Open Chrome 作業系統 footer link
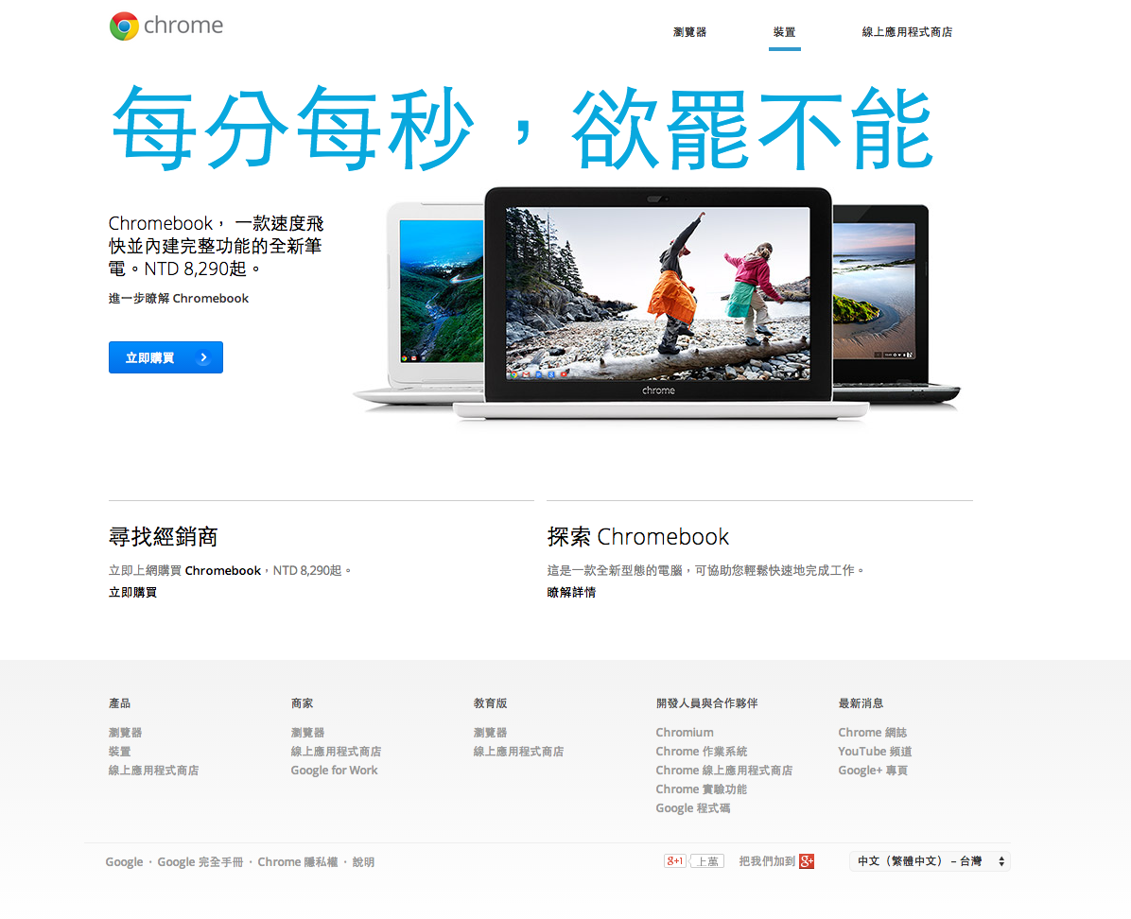This screenshot has width=1131, height=919. [701, 751]
